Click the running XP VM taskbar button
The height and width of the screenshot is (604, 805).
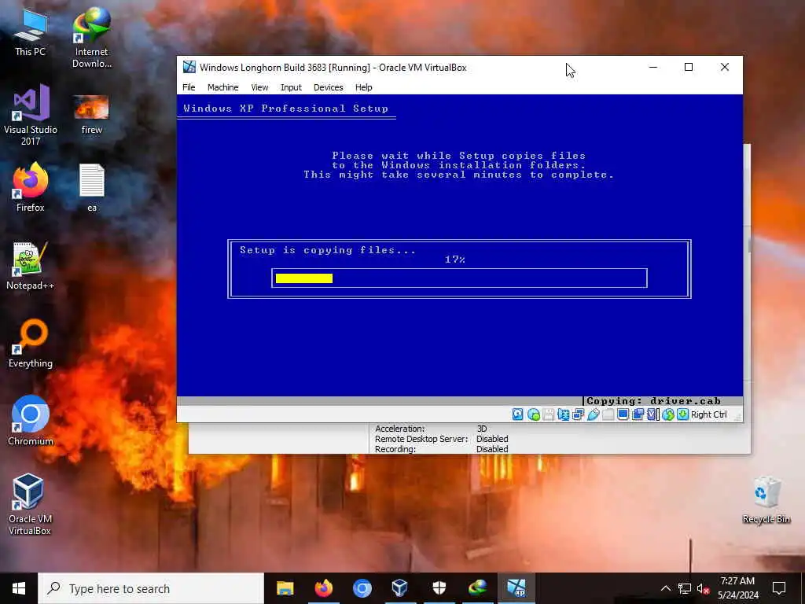click(516, 588)
